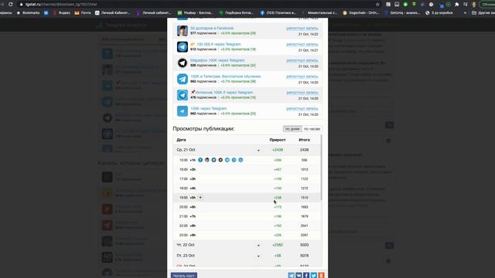Switch views table to по дням
Screen dimensions: 495x278
tap(292, 129)
